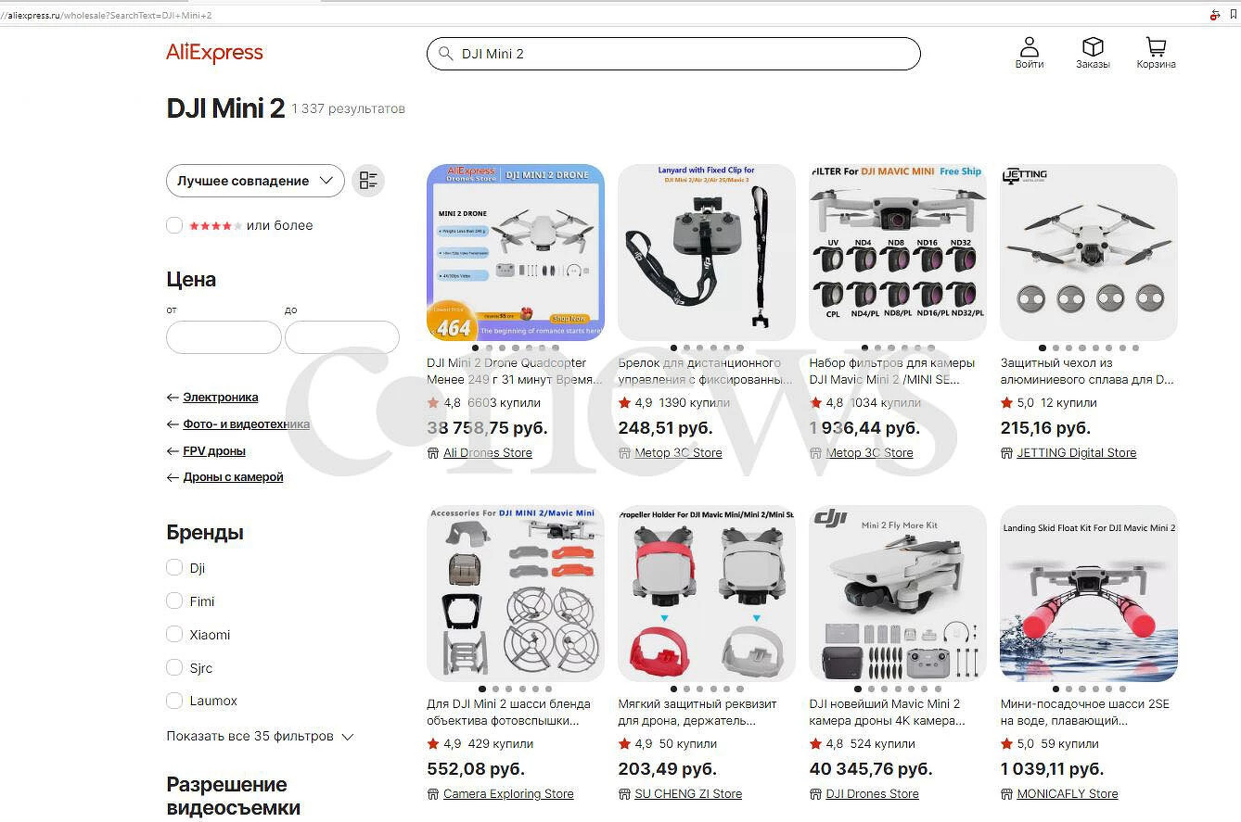Viewport: 1241px width, 822px height.
Task: Check the Xiaomi brand filter
Action: point(174,634)
